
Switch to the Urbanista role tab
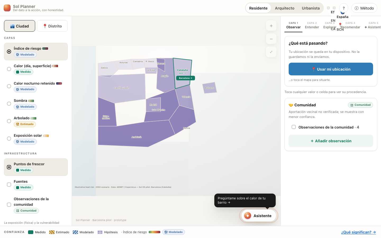pos(311,8)
